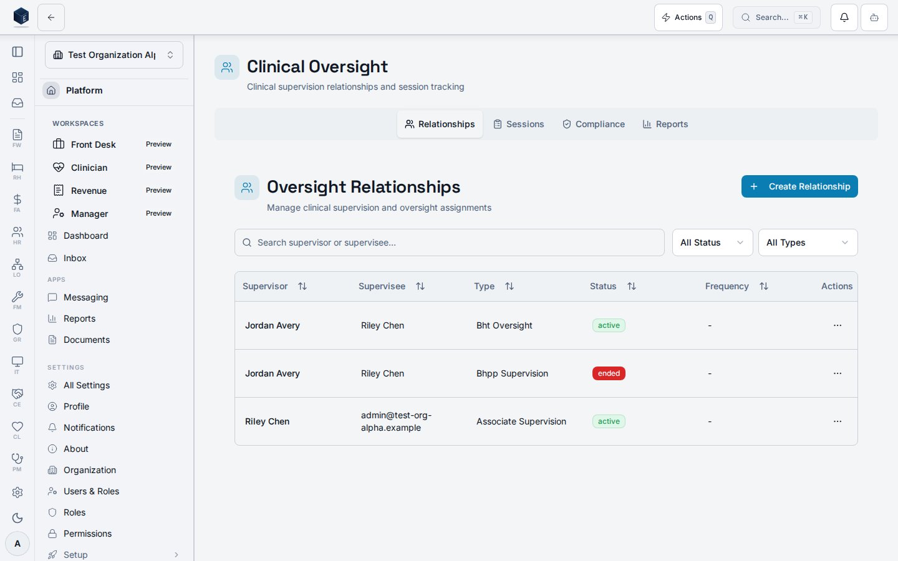898x561 pixels.
Task: Open the inbox tray rail icon
Action: 17,103
